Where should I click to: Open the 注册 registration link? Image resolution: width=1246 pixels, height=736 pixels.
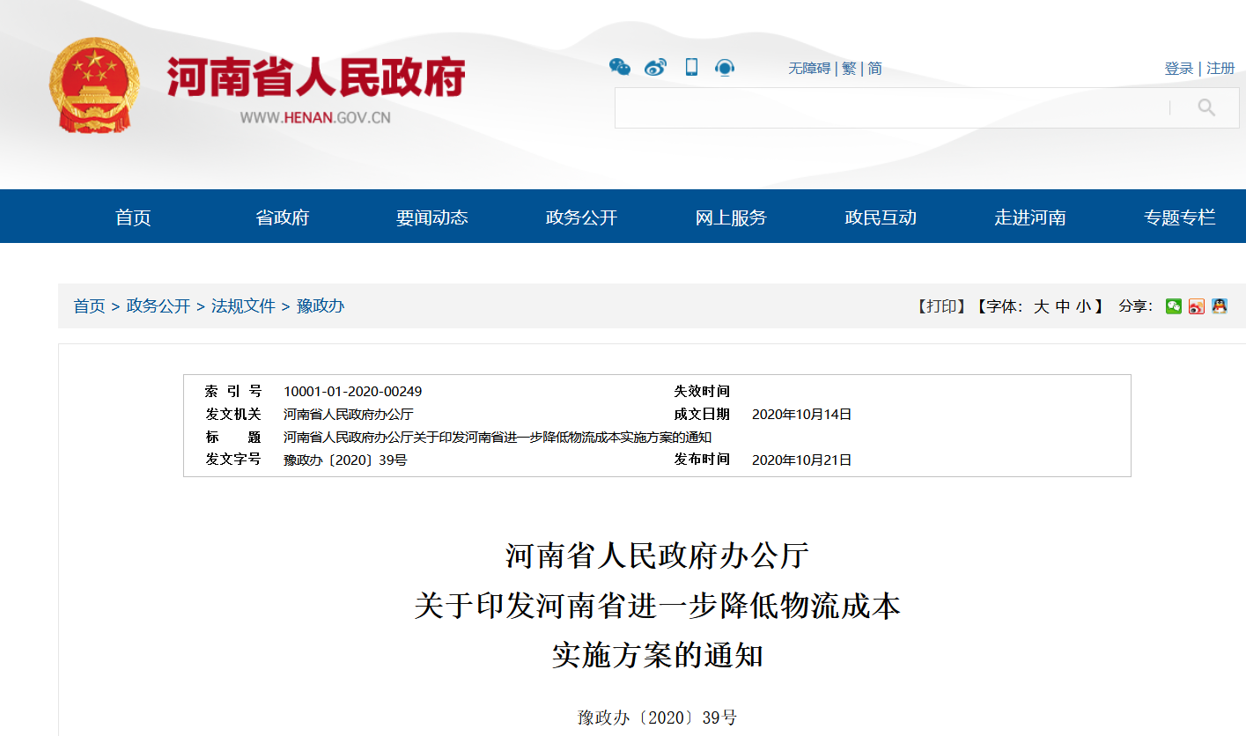click(1220, 67)
